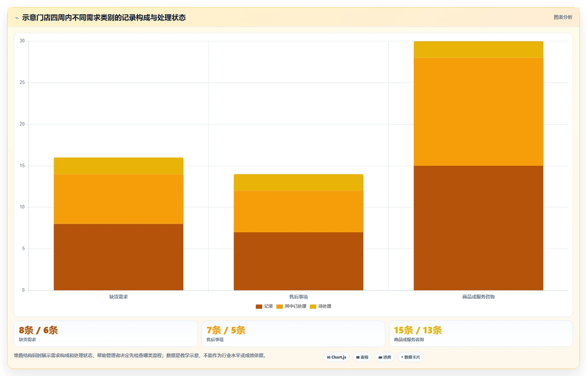
Task: Click the chart title 示意门店四周内不同需求类别的记录构成与处理状态
Action: click(104, 17)
